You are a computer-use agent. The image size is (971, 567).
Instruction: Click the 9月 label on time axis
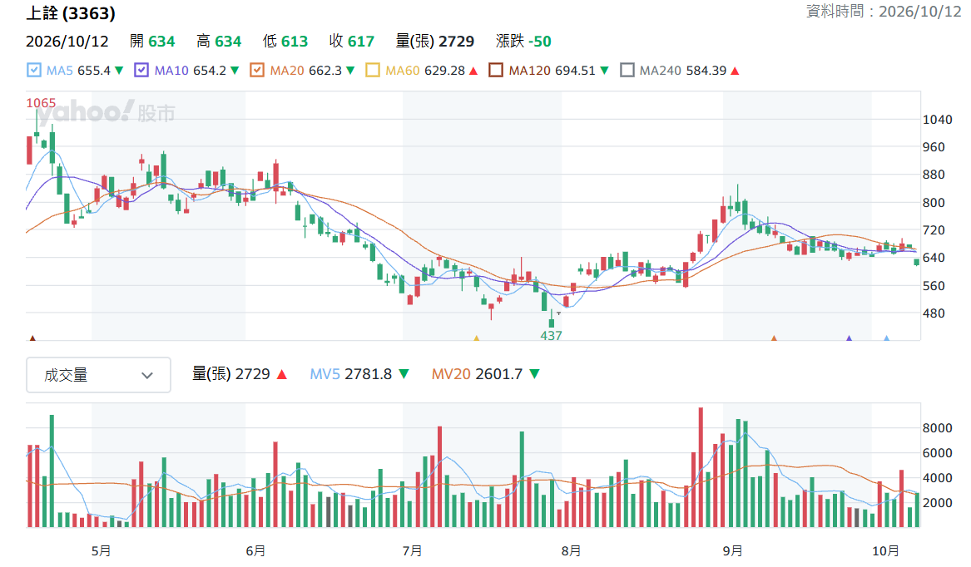(732, 550)
